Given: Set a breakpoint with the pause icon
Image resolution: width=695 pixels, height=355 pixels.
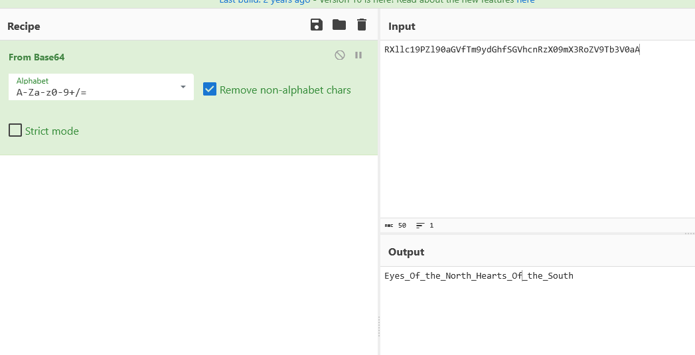Looking at the screenshot, I should point(358,55).
